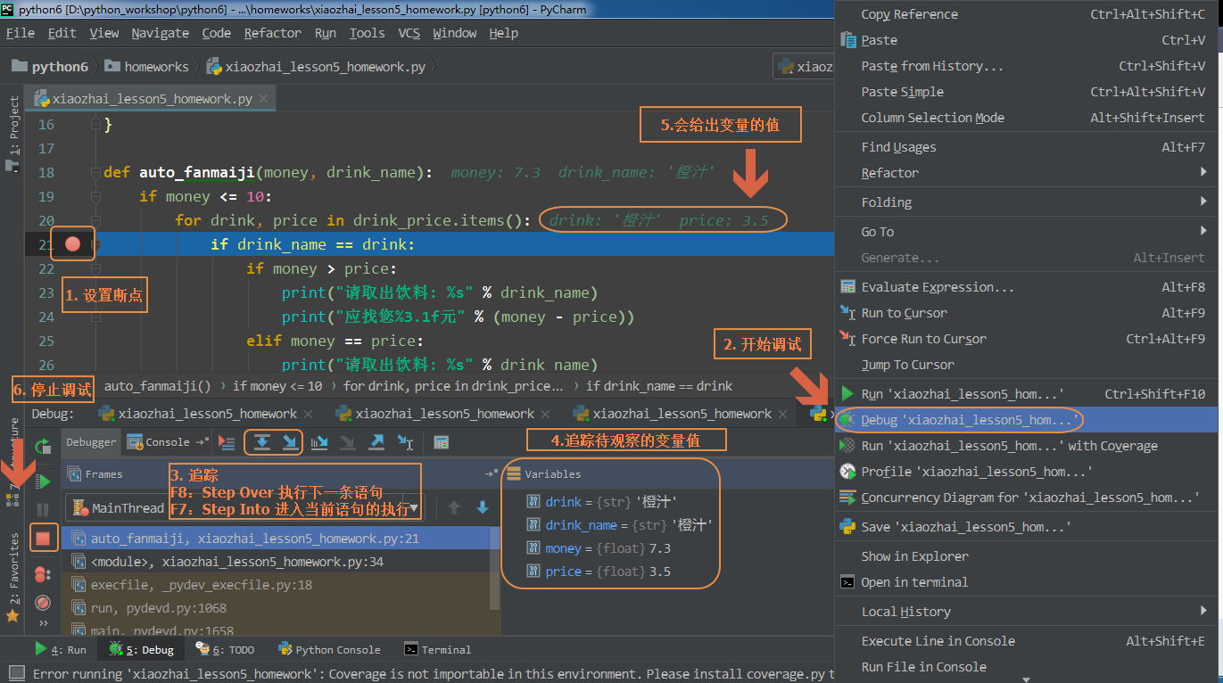The image size is (1223, 683).
Task: Open the Python Console tool window
Action: (x=329, y=649)
